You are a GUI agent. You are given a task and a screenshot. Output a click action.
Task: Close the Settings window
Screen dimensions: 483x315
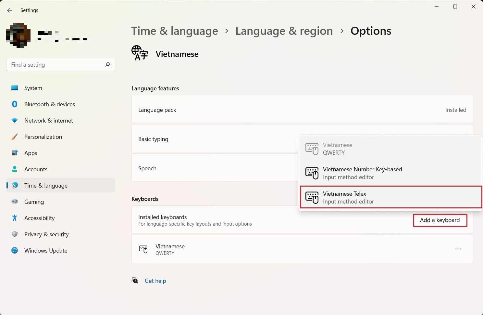(474, 7)
